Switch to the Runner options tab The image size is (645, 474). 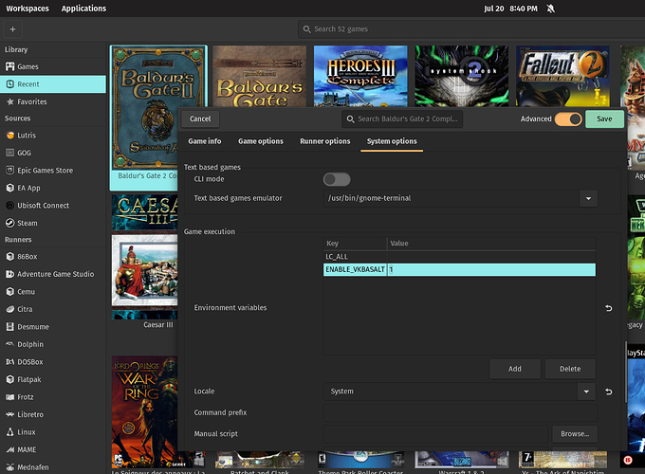325,141
